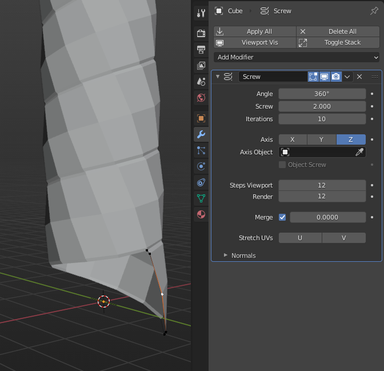Open the Object Data properties tab
384x371 pixels.
(x=201, y=198)
